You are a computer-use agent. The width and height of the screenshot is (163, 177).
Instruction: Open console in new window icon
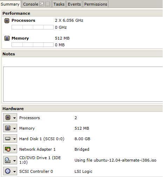[42, 4]
